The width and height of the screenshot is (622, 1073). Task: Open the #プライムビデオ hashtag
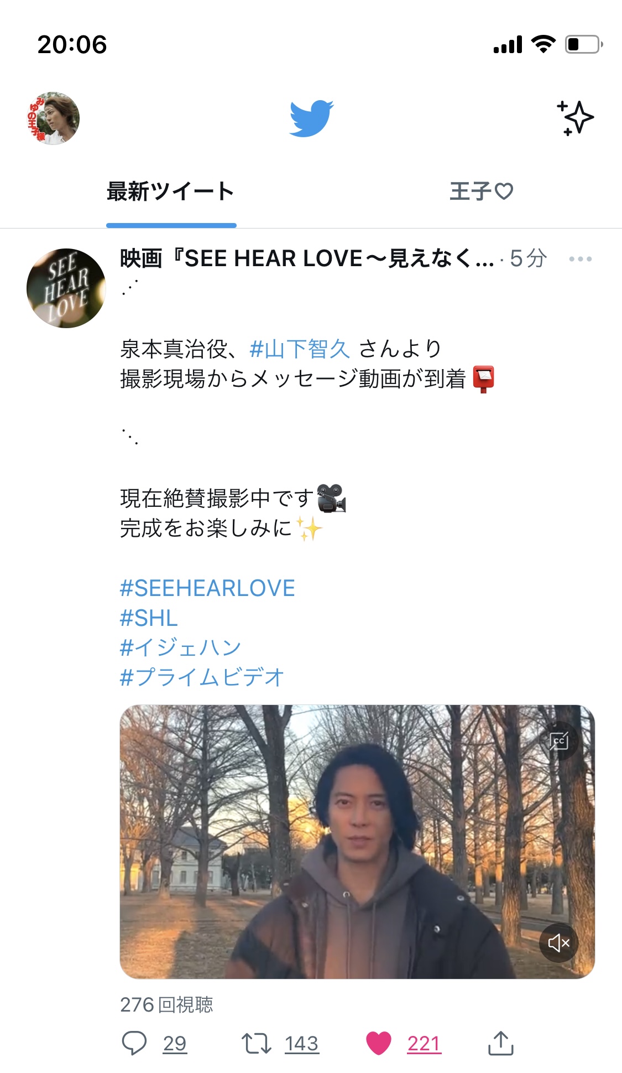tap(202, 677)
